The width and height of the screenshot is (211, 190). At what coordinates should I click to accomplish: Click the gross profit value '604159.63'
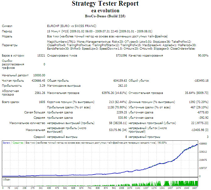coord(120,81)
